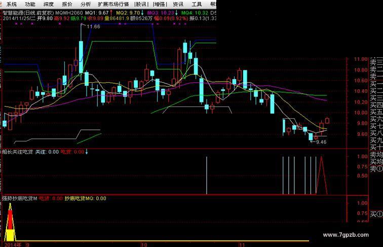Click the 9.60 price axis label
Screen dimensions: 383x247
(362, 134)
